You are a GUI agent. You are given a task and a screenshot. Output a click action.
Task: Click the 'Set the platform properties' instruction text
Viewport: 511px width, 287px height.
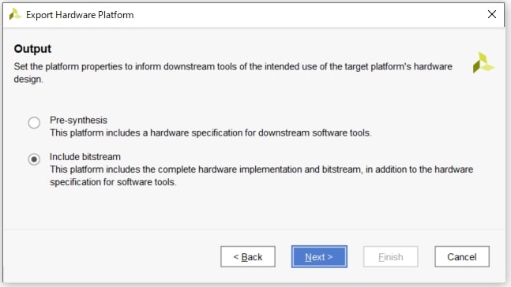[x=233, y=66]
